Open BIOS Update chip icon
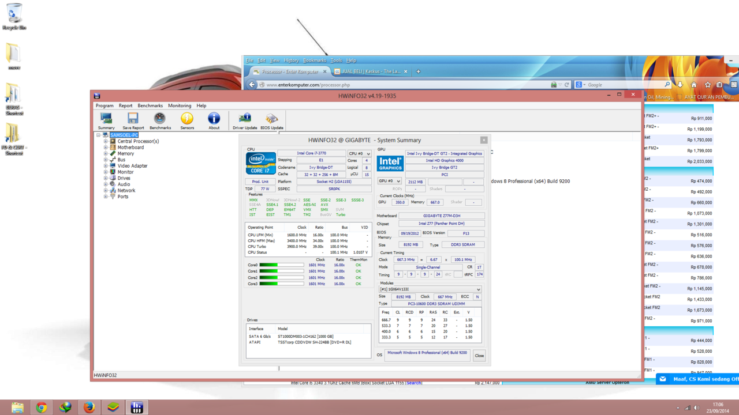 click(x=272, y=118)
